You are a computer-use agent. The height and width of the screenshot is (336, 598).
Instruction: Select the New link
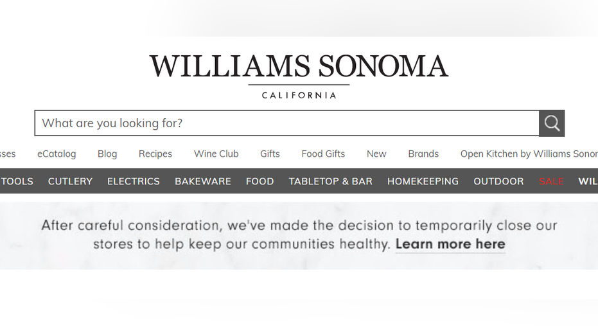[376, 154]
